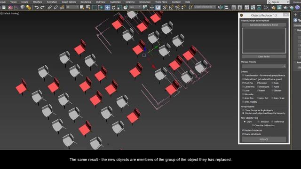Click the Redo arrow in the toolbar

42,8
